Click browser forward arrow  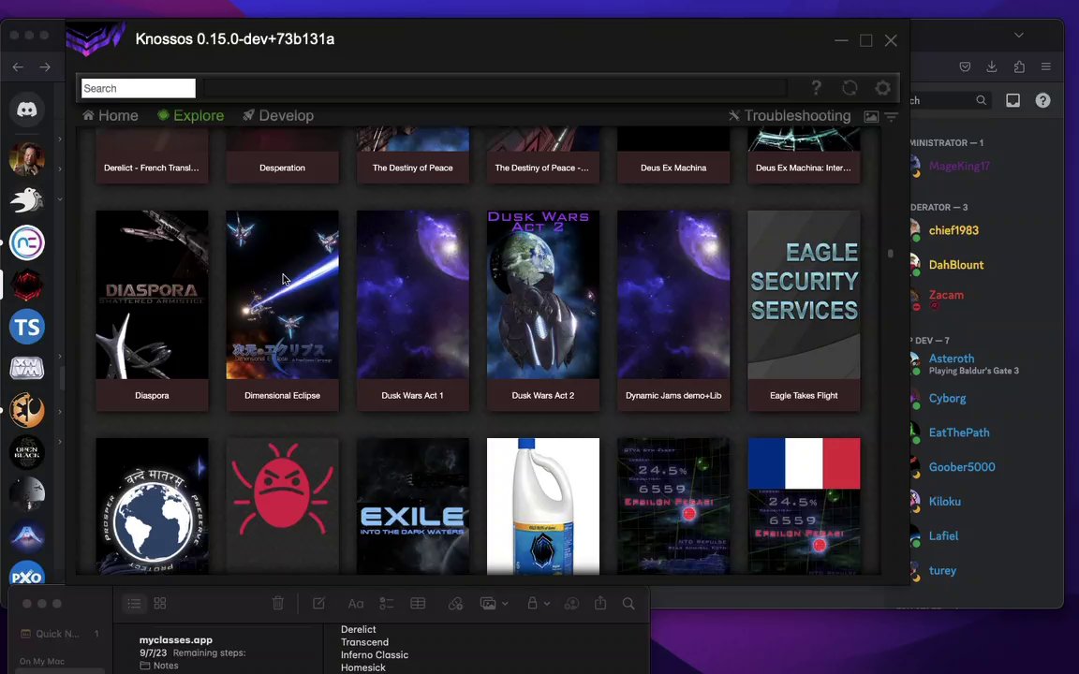tap(45, 66)
